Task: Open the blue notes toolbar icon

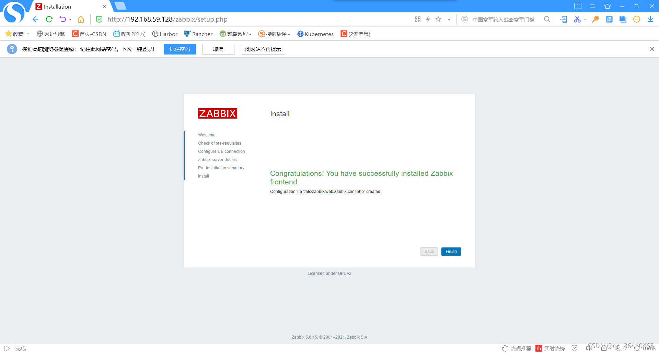Action: click(x=623, y=20)
